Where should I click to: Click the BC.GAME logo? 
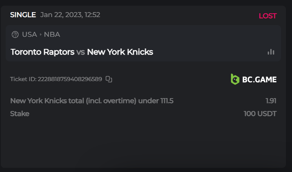pos(254,79)
